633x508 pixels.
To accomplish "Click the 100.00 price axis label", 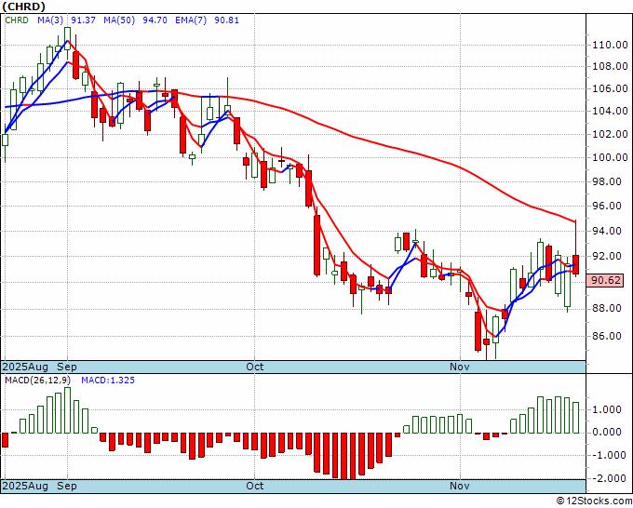I will coord(610,158).
